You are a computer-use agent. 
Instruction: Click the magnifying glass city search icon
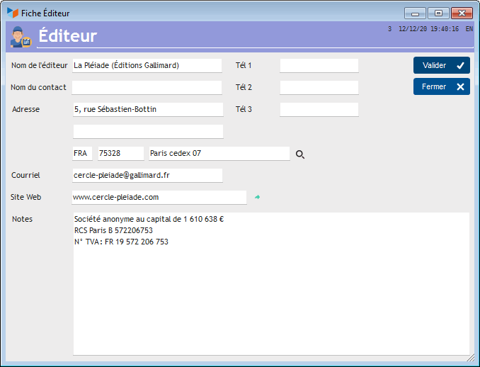[x=300, y=154]
